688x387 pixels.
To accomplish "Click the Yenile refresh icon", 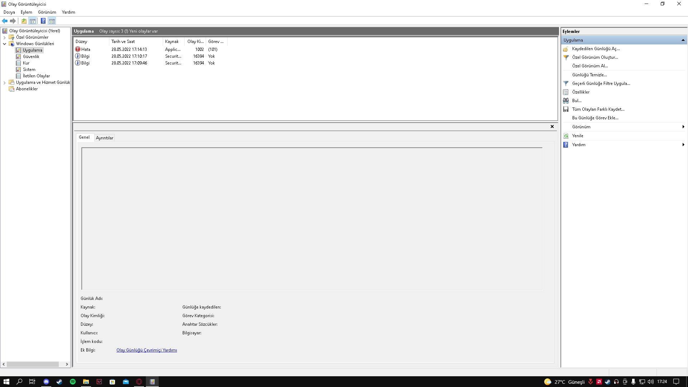I will (566, 136).
